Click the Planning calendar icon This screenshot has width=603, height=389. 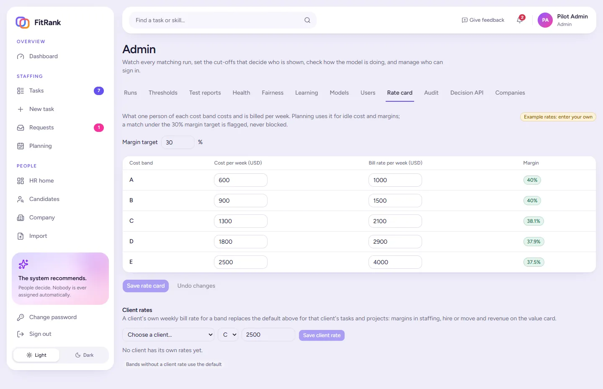(x=21, y=146)
